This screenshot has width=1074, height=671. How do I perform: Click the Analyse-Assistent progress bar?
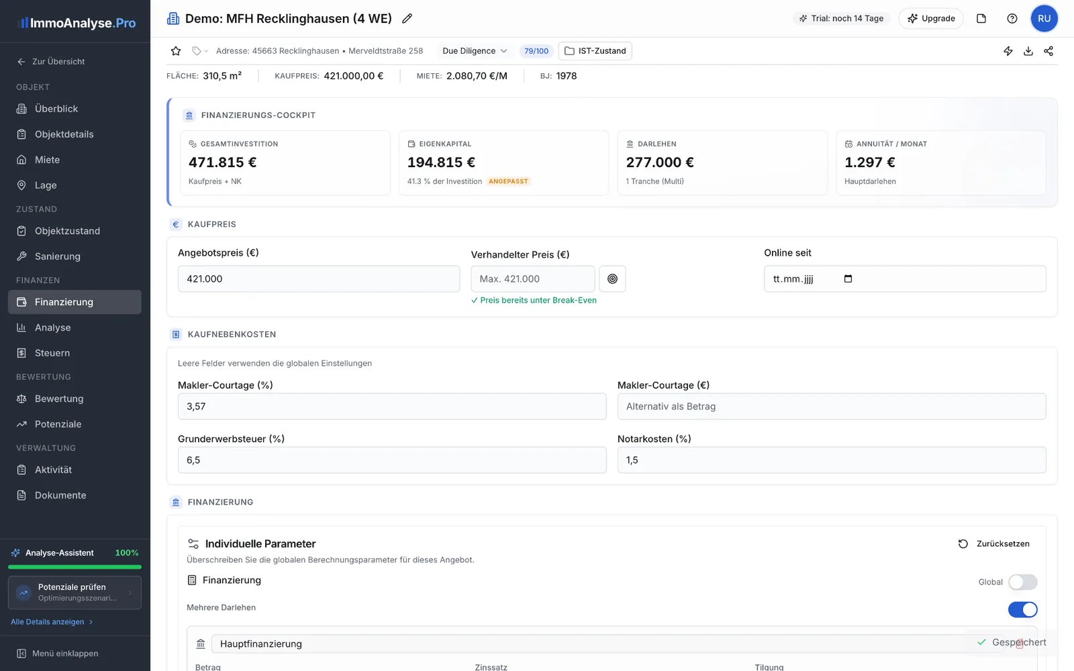75,567
